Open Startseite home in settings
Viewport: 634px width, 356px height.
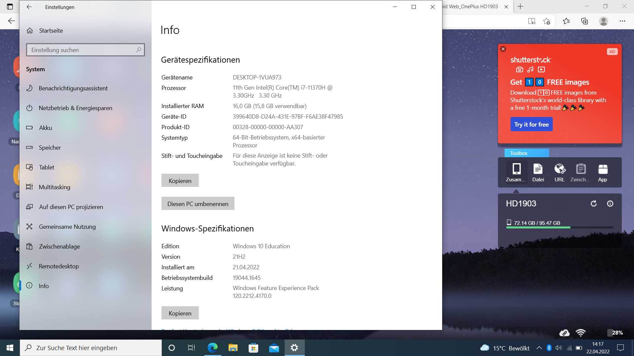(x=51, y=31)
